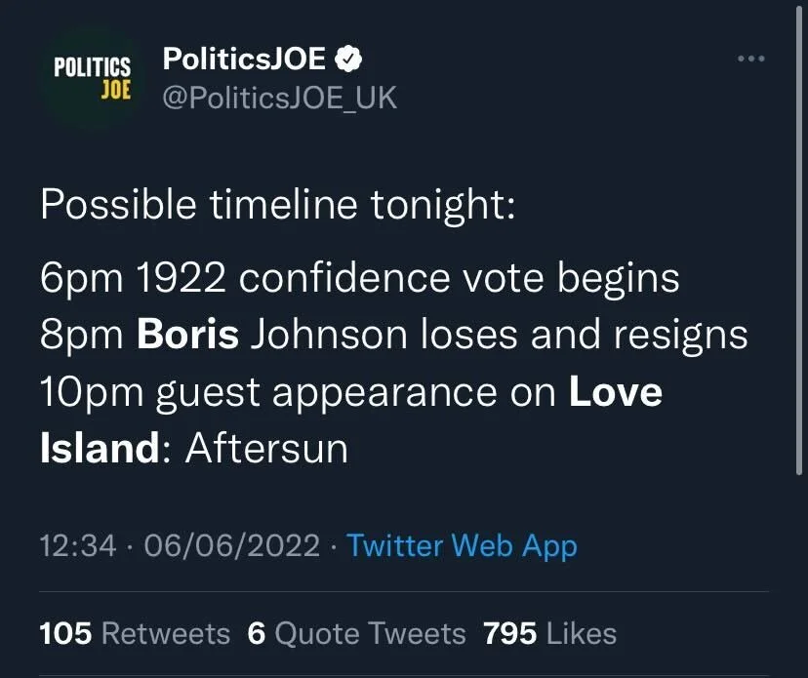Click the 'Possible timeline tonight:' text line

[278, 205]
